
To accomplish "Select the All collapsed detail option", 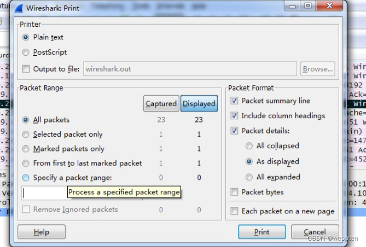I will click(249, 146).
